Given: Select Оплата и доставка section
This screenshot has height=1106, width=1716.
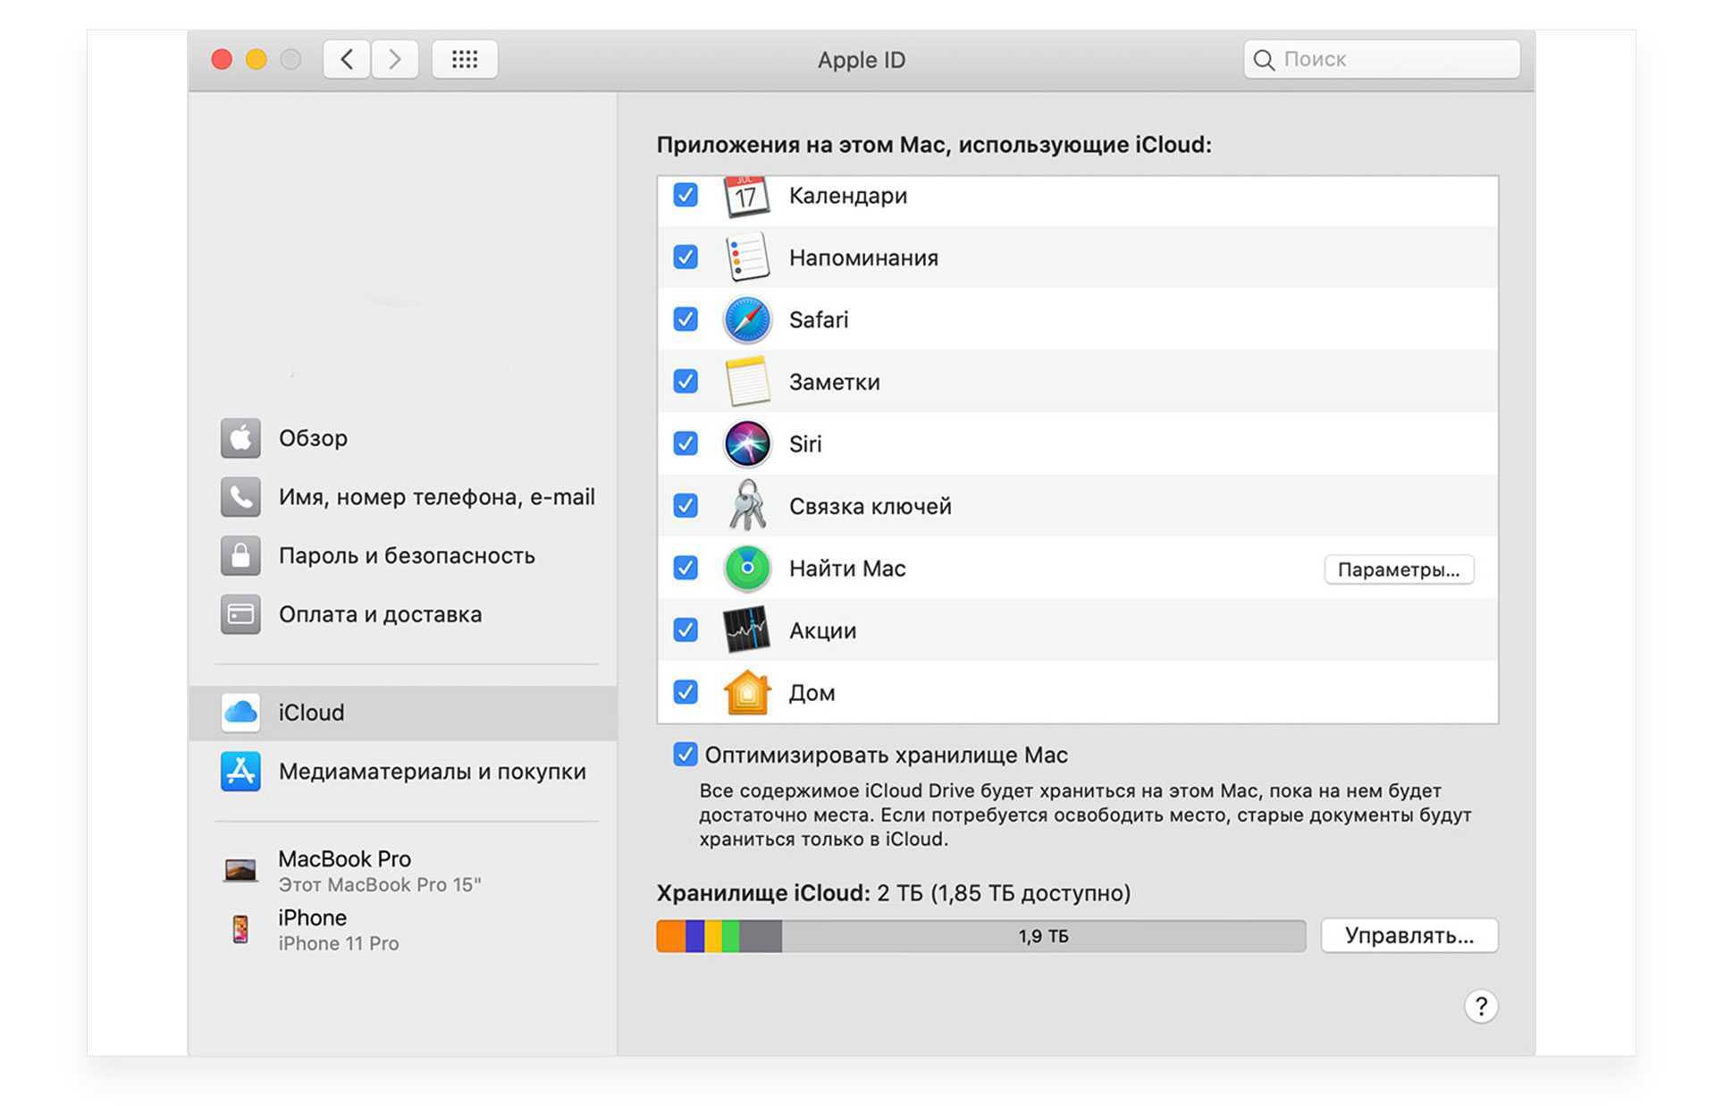Looking at the screenshot, I should coord(403,614).
